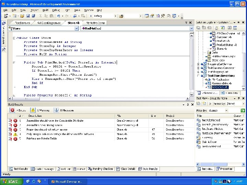The image size is (247, 185).
Task: Click the Open File folder icon
Action: pos(22,16)
